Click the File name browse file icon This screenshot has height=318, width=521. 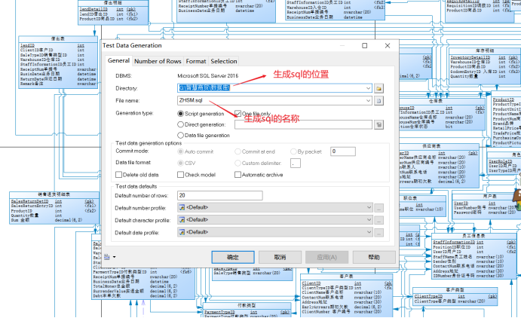coord(378,100)
